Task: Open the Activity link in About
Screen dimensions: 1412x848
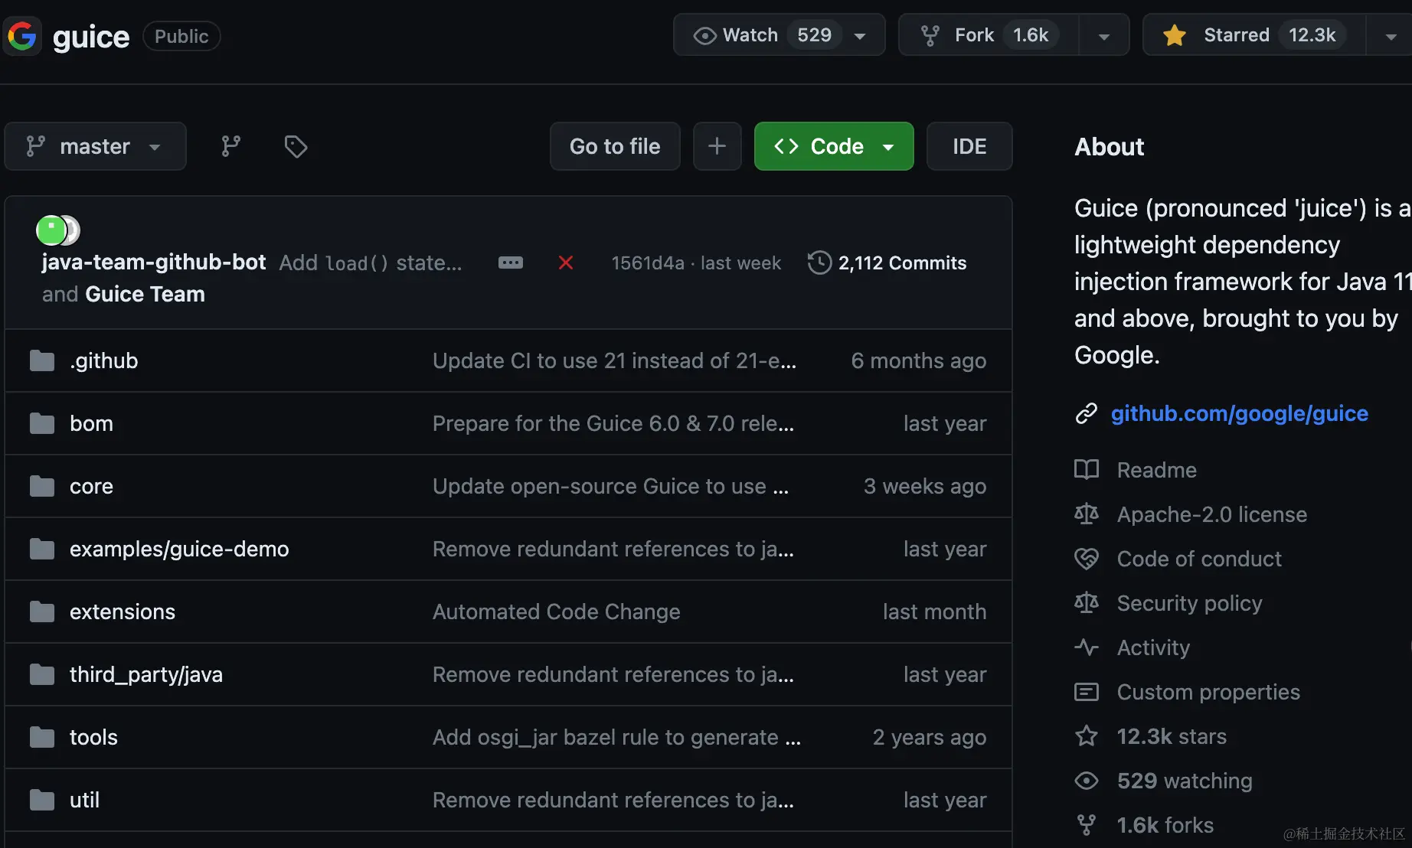Action: (1153, 647)
